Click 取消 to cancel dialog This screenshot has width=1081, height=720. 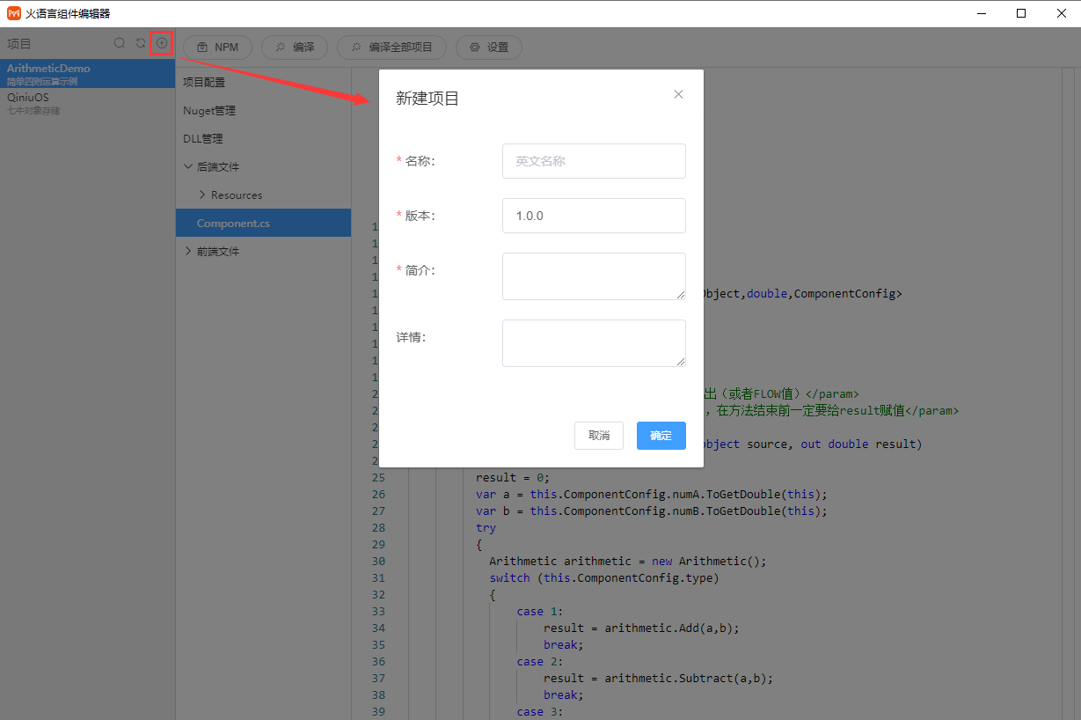[599, 436]
